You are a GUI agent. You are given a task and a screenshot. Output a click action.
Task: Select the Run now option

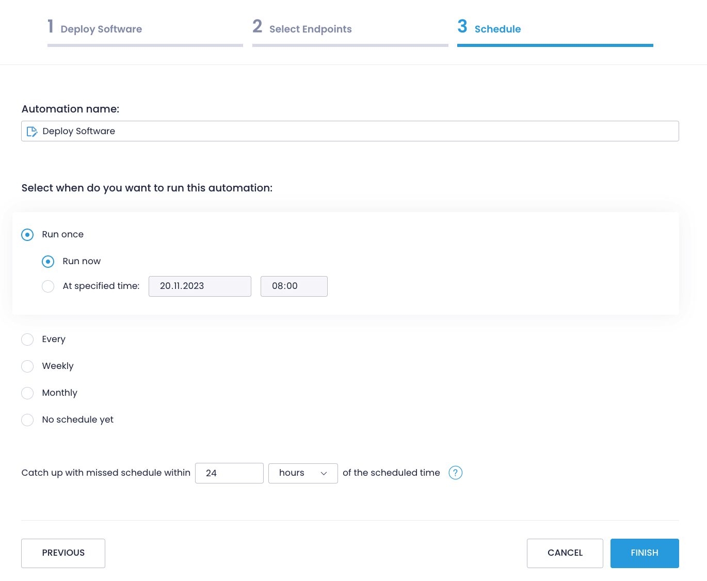click(48, 261)
